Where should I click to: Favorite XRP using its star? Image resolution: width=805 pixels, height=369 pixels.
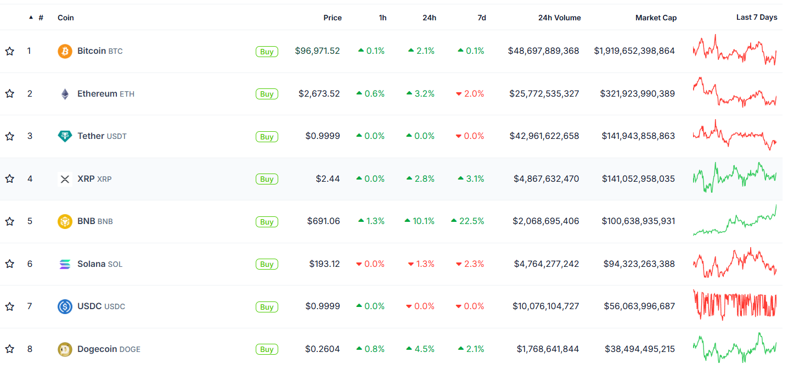tap(9, 179)
